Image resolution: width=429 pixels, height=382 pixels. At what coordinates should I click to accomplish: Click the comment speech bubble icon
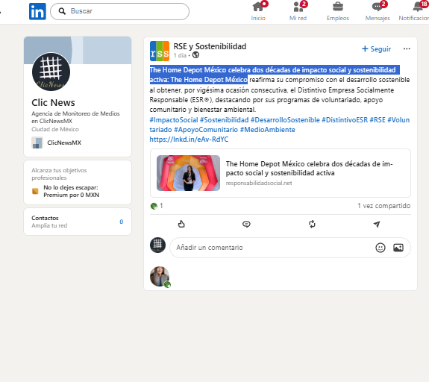[x=246, y=225]
